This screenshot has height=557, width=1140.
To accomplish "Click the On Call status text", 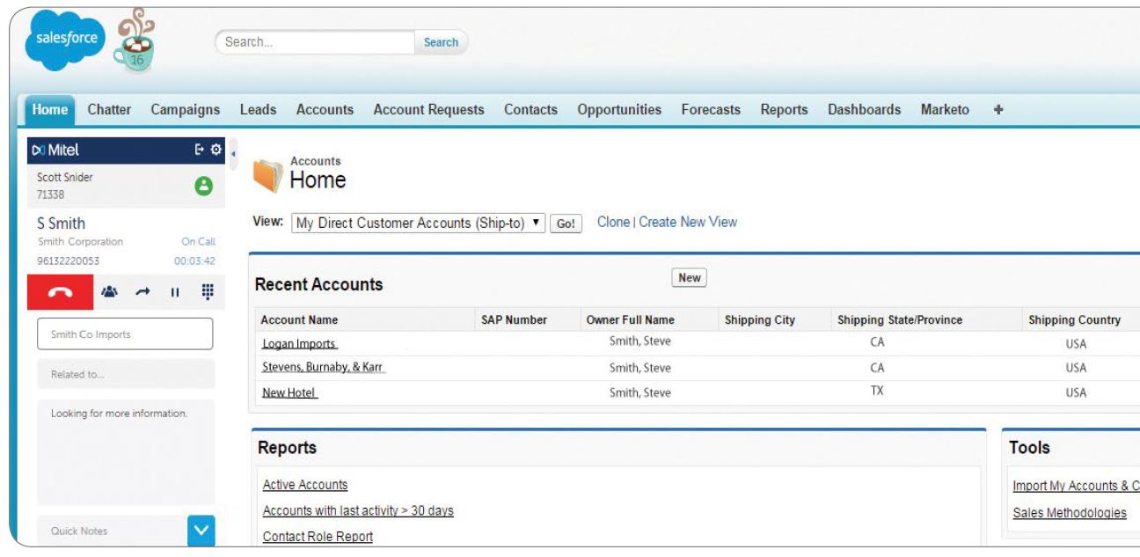I will click(x=198, y=241).
